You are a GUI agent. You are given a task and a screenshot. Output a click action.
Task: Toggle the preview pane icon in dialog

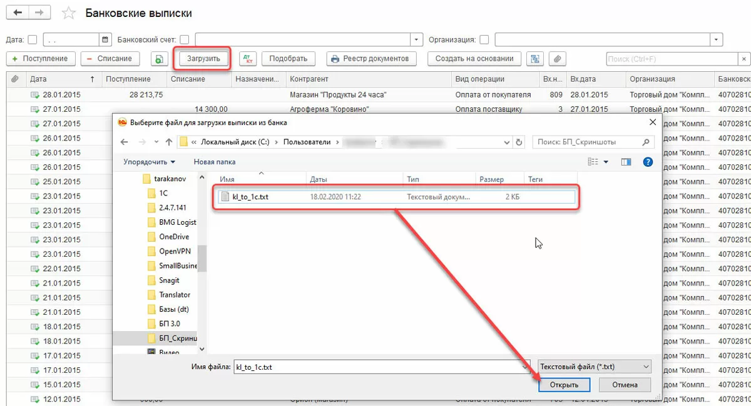coord(626,162)
